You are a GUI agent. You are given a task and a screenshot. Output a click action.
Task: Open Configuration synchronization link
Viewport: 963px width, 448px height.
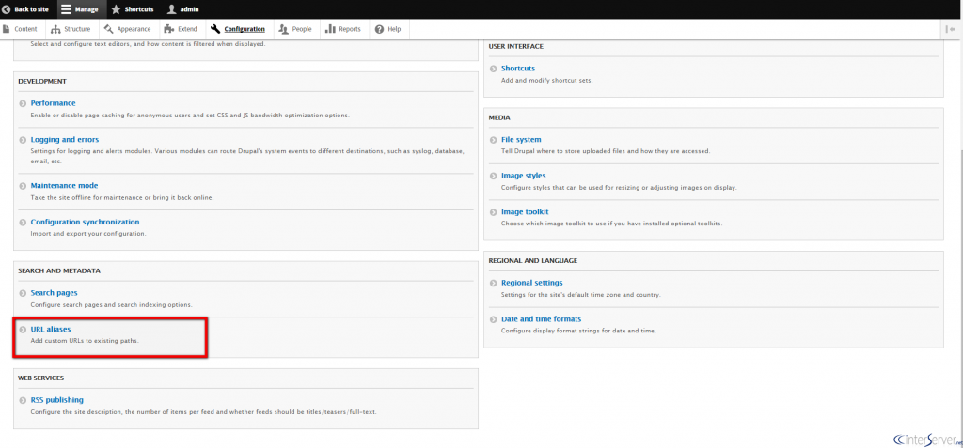pyautogui.click(x=85, y=222)
